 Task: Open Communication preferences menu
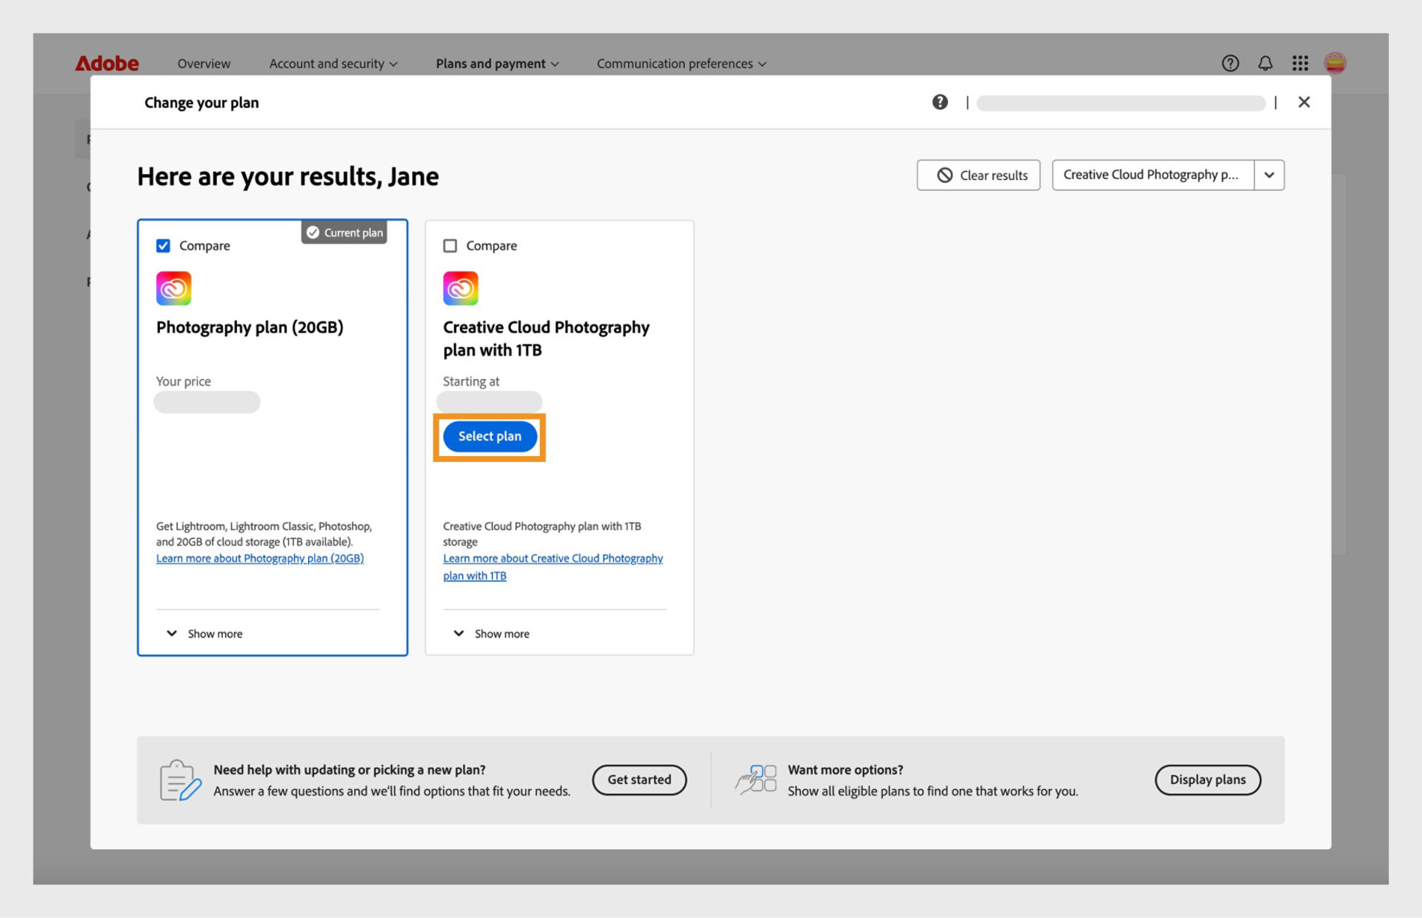click(681, 64)
